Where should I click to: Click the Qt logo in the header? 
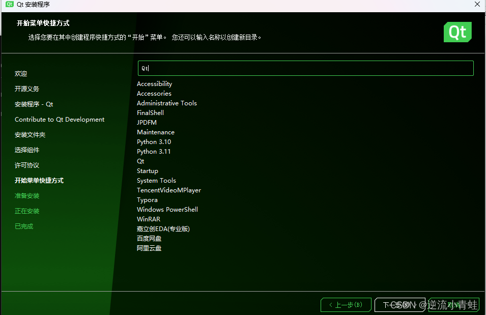pos(458,32)
